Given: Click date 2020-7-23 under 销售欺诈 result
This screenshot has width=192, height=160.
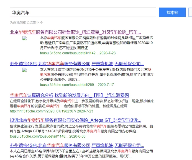Looking at the screenshot, I should tap(107, 53).
